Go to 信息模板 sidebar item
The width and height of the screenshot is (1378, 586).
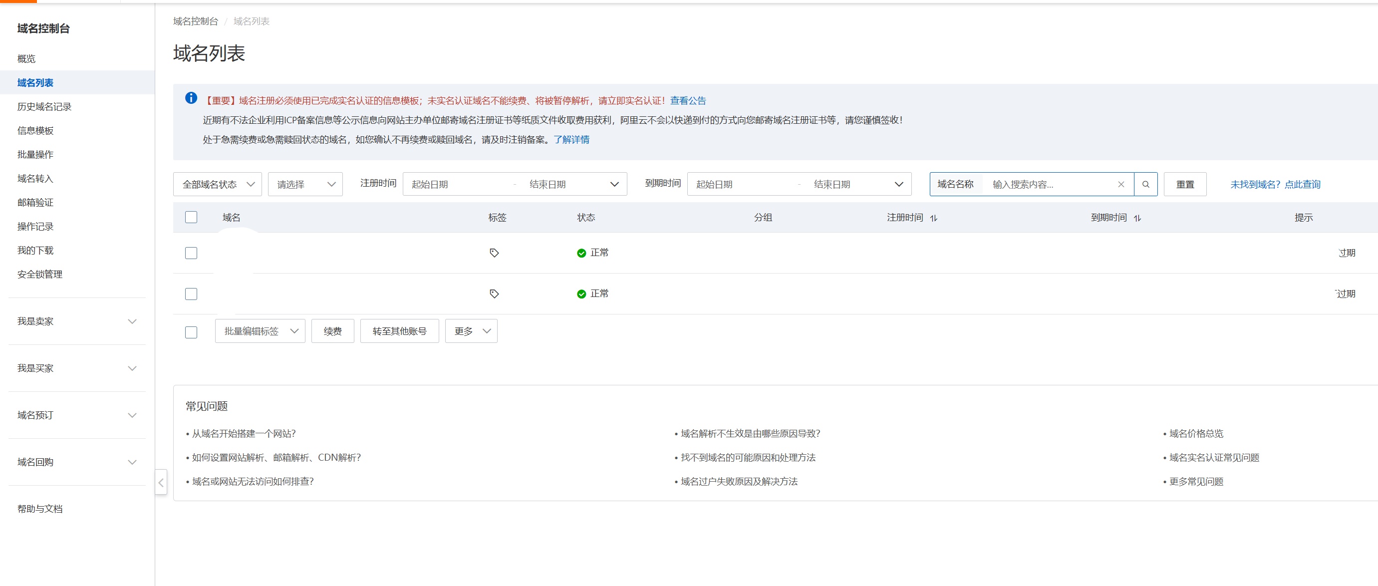[x=35, y=131]
